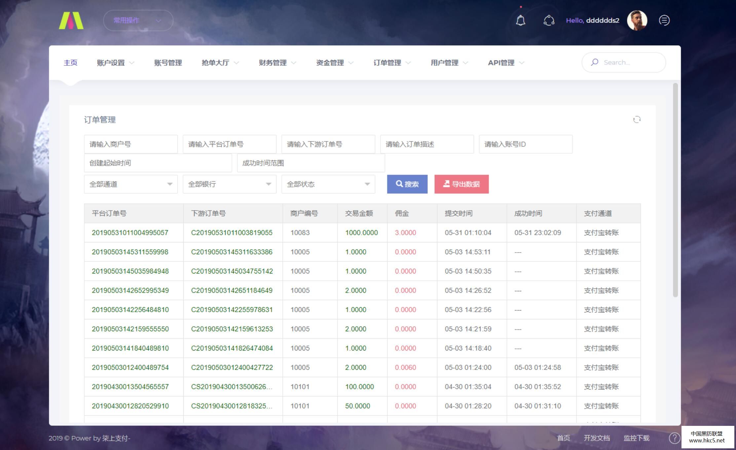Expand the 财务管理 menu

click(277, 63)
